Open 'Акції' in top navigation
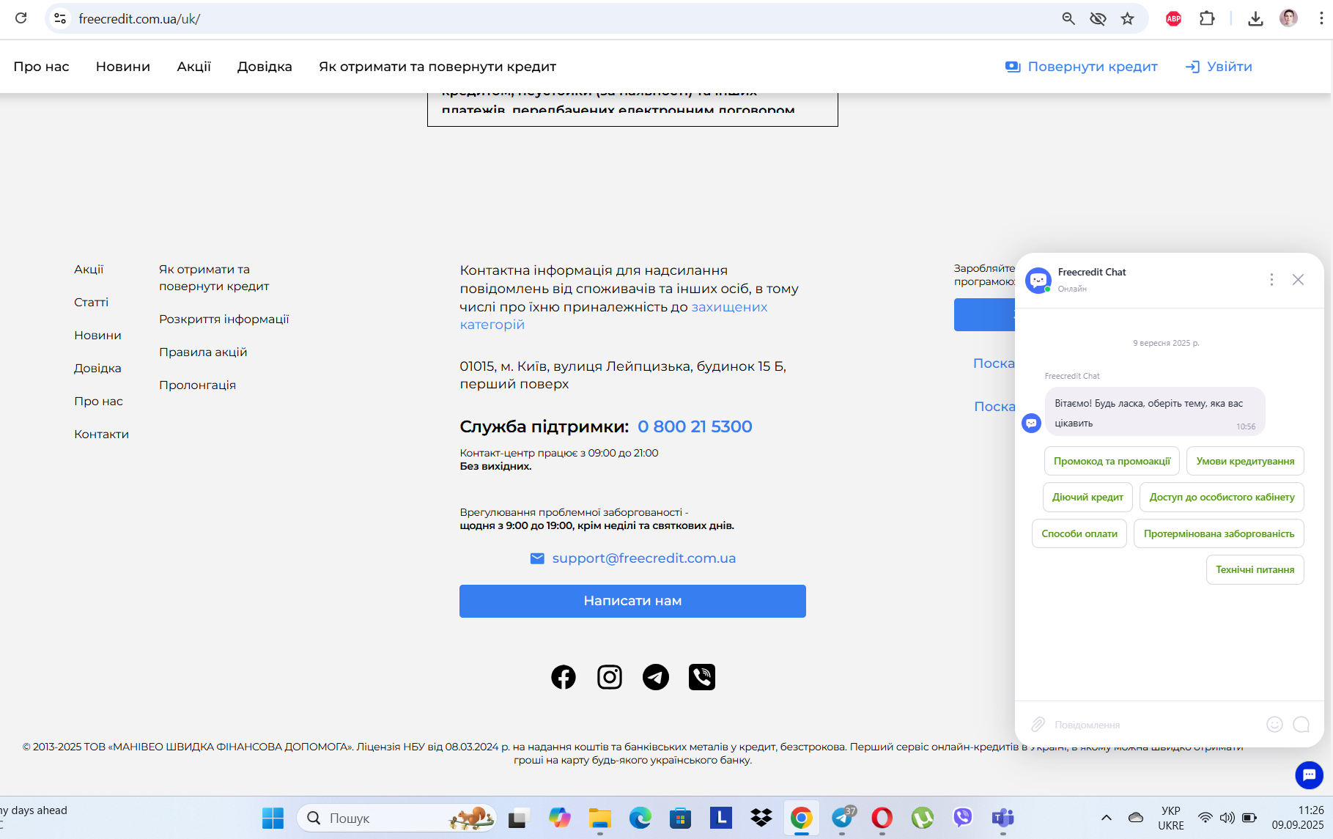The width and height of the screenshot is (1333, 839). click(x=193, y=67)
